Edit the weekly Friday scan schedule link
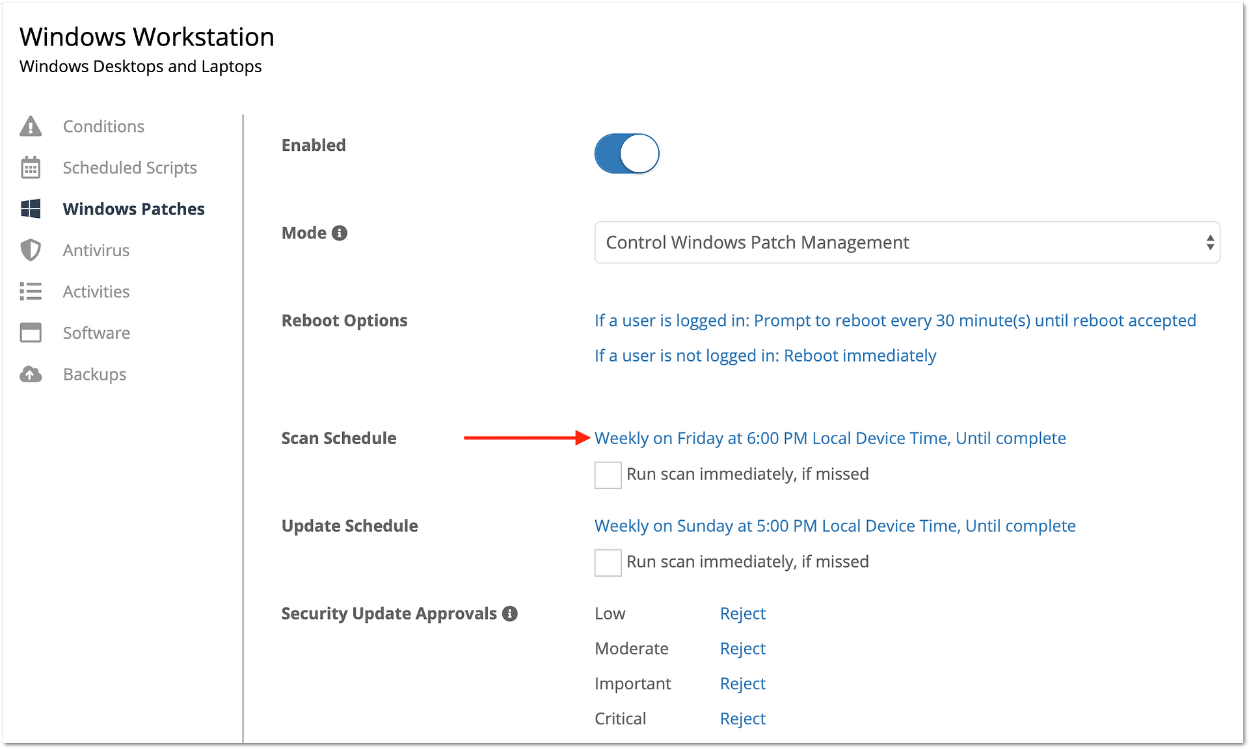The width and height of the screenshot is (1249, 749). point(830,438)
